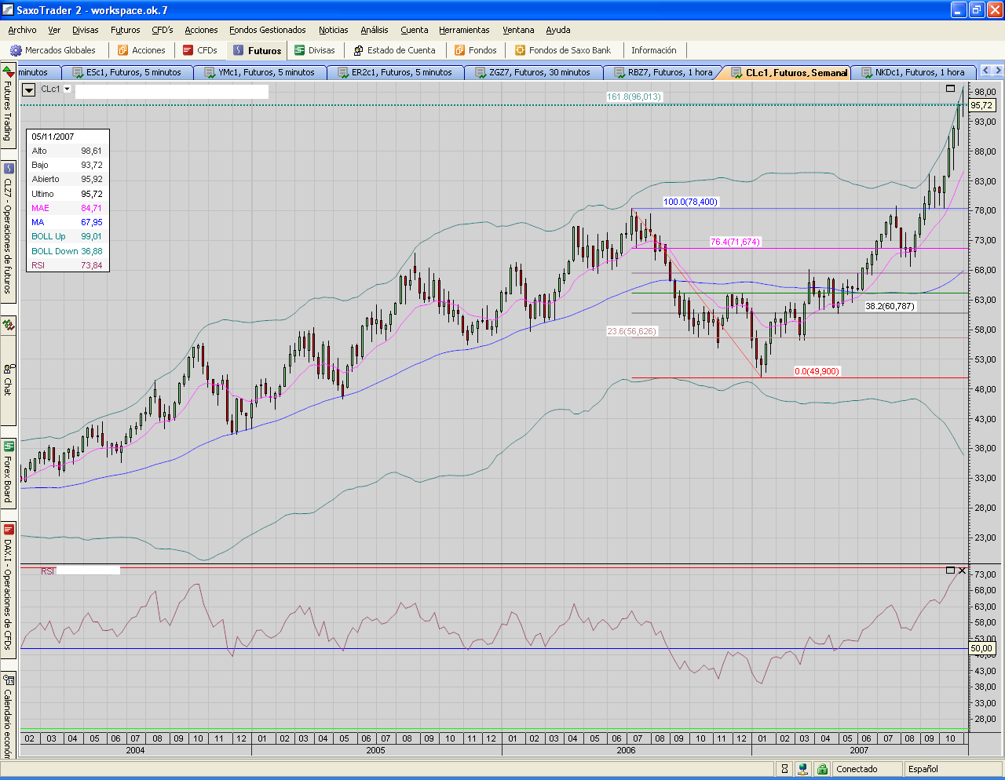Close the RSI indicator pane

[x=963, y=570]
